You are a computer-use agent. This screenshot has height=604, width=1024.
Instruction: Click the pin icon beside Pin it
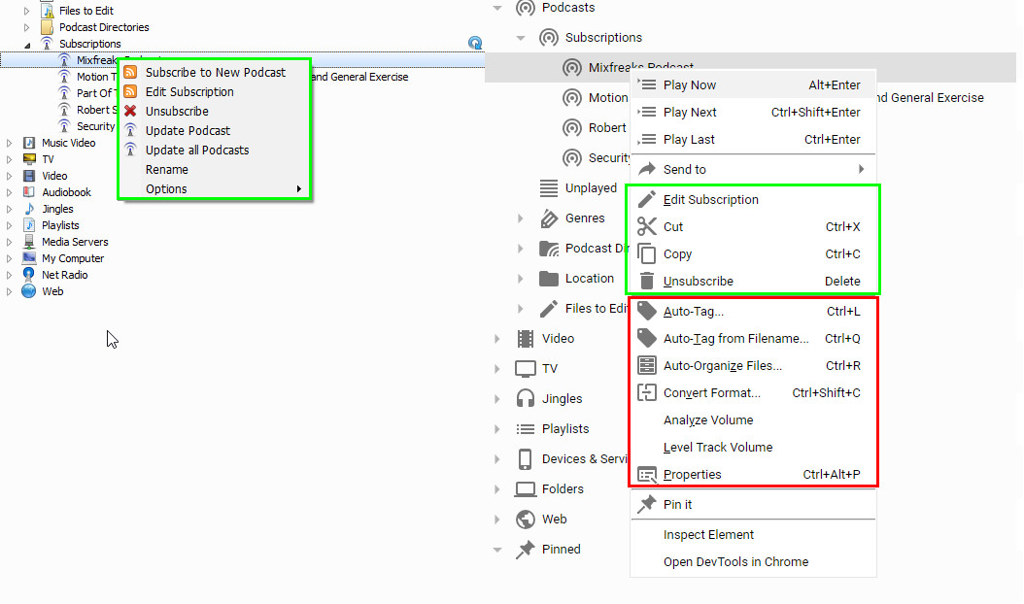point(647,504)
